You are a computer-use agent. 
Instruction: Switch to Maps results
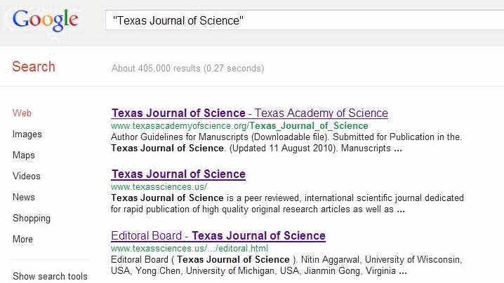(24, 155)
